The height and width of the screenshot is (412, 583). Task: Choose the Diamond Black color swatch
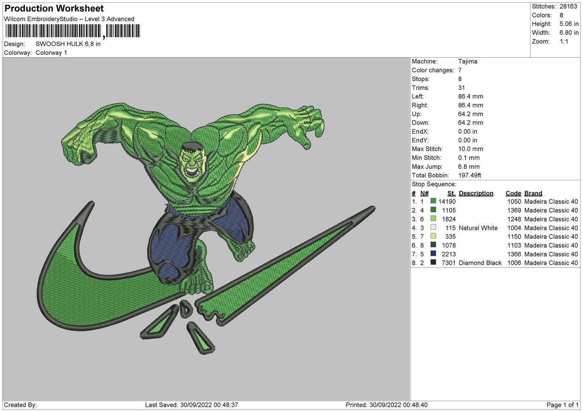[433, 262]
